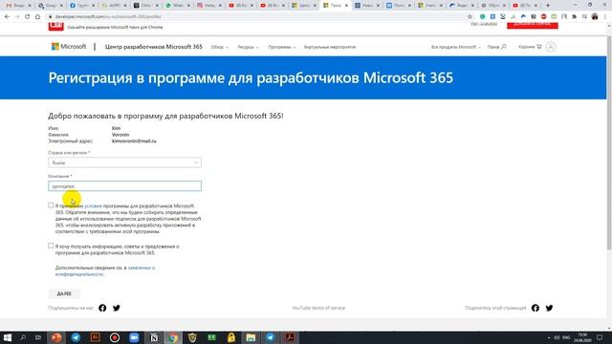612x344 pixels.
Task: Open the red record app on taskbar
Action: coord(115,337)
